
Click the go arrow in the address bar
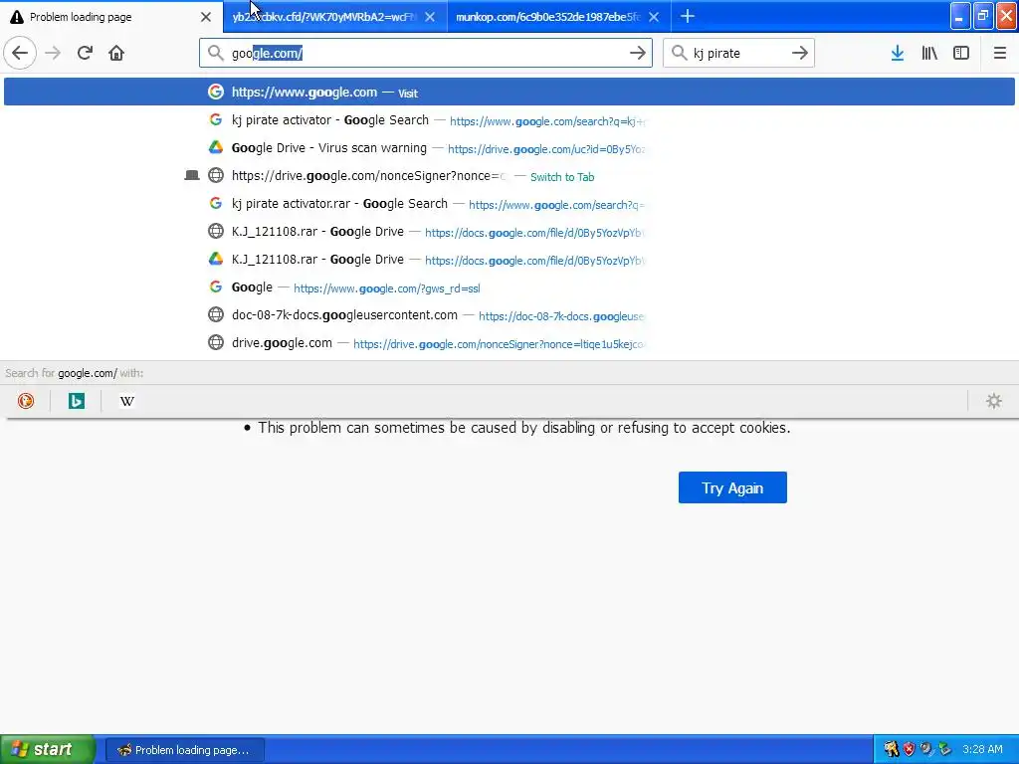click(x=638, y=53)
